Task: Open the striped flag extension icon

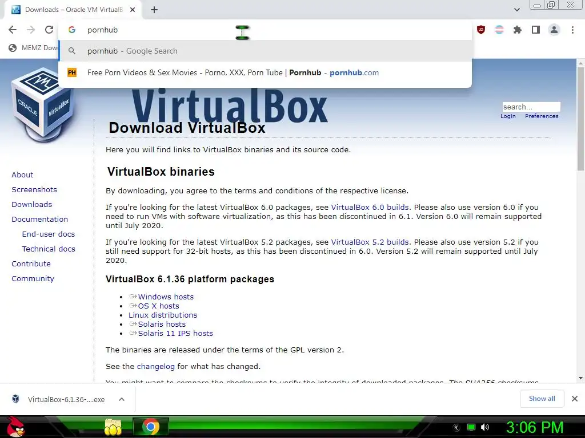Action: tap(499, 30)
